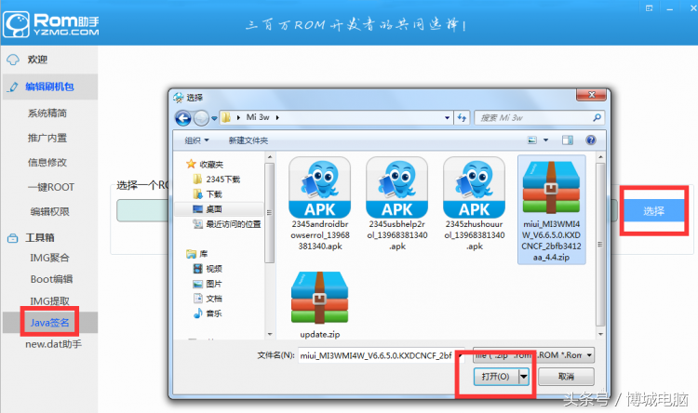Open the 系统精简 section
The width and height of the screenshot is (698, 413).
(47, 113)
